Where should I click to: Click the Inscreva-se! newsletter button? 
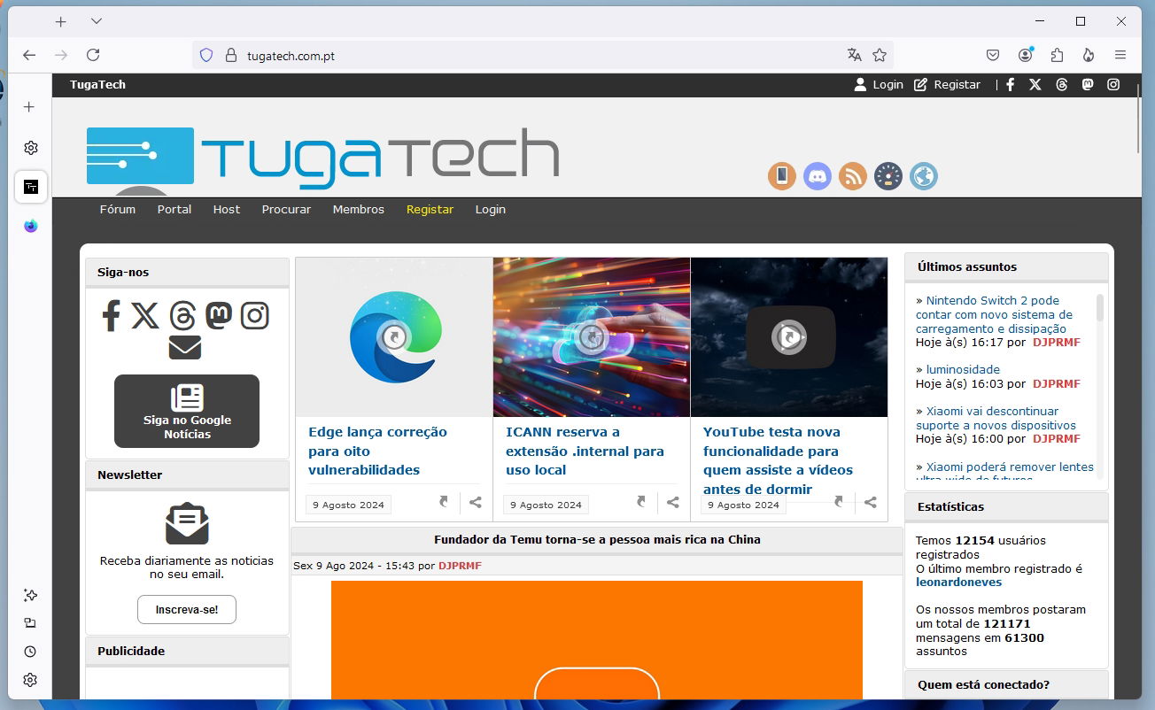coord(187,610)
